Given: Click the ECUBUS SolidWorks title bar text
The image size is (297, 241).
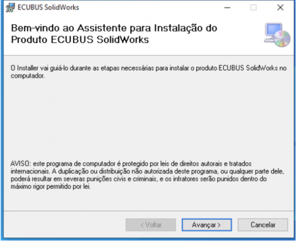Looking at the screenshot, I should (48, 8).
